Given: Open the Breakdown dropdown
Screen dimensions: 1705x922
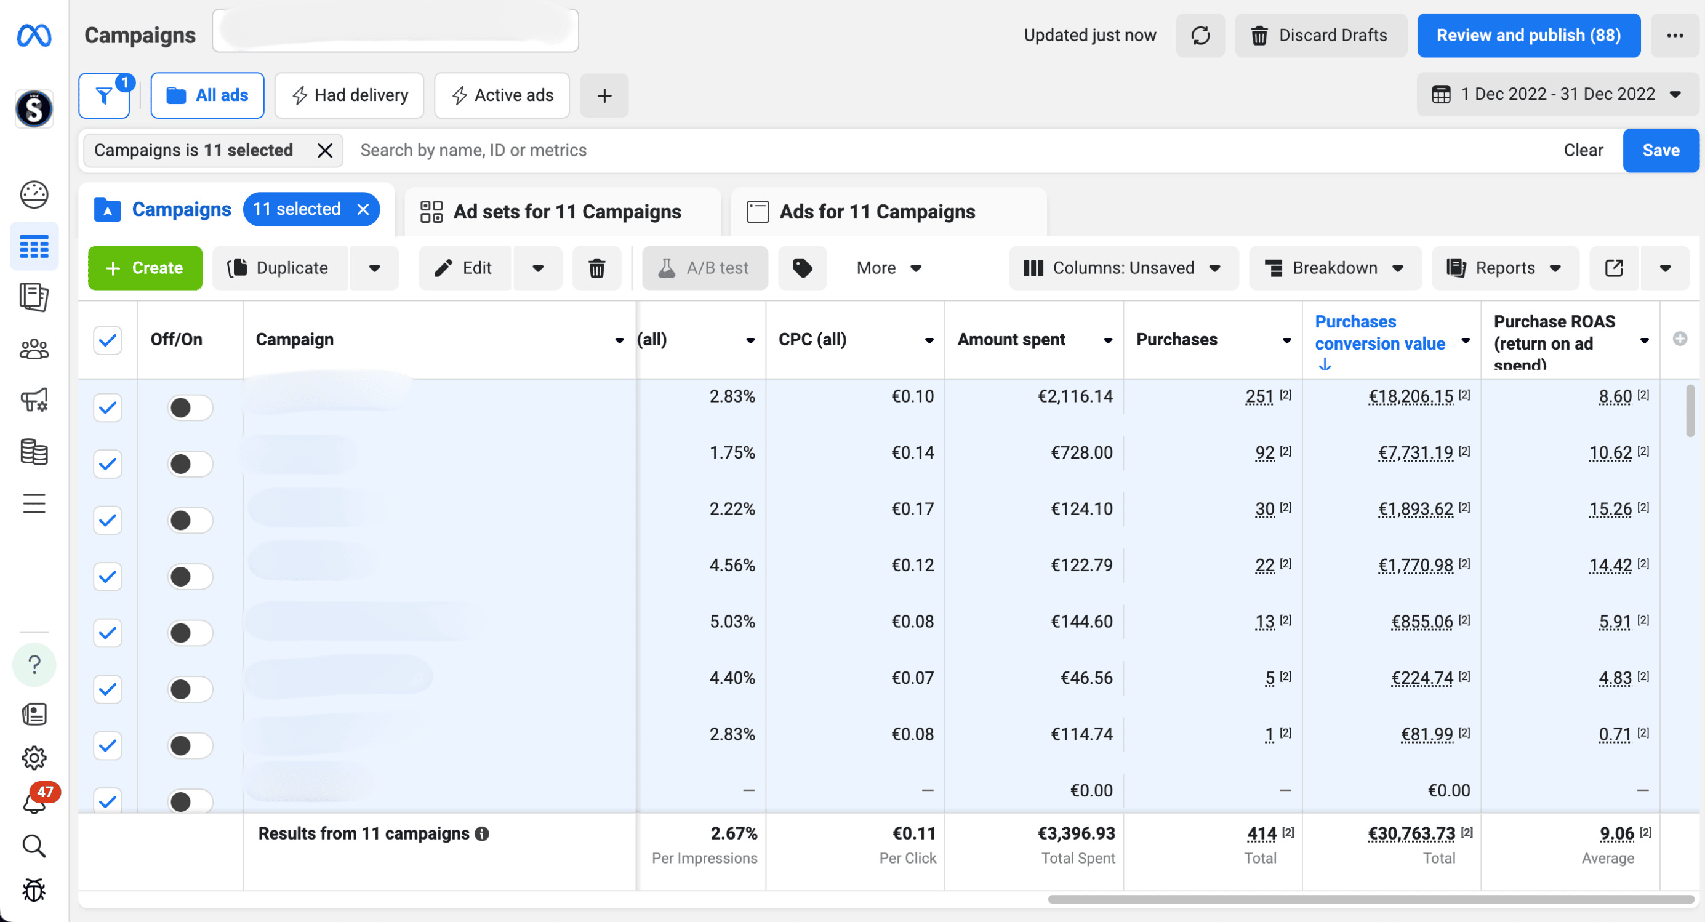Looking at the screenshot, I should click(1335, 268).
